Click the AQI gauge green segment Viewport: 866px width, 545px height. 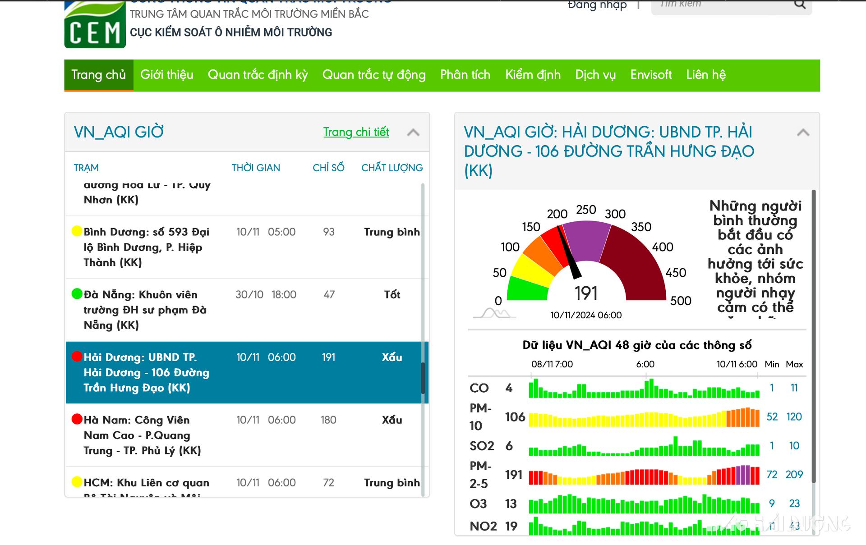click(x=528, y=289)
